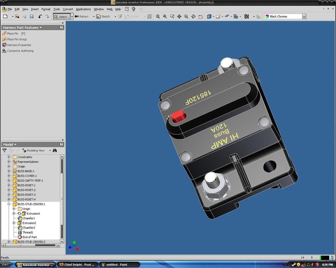
Task: Open the Applications menu
Action: coord(83,9)
